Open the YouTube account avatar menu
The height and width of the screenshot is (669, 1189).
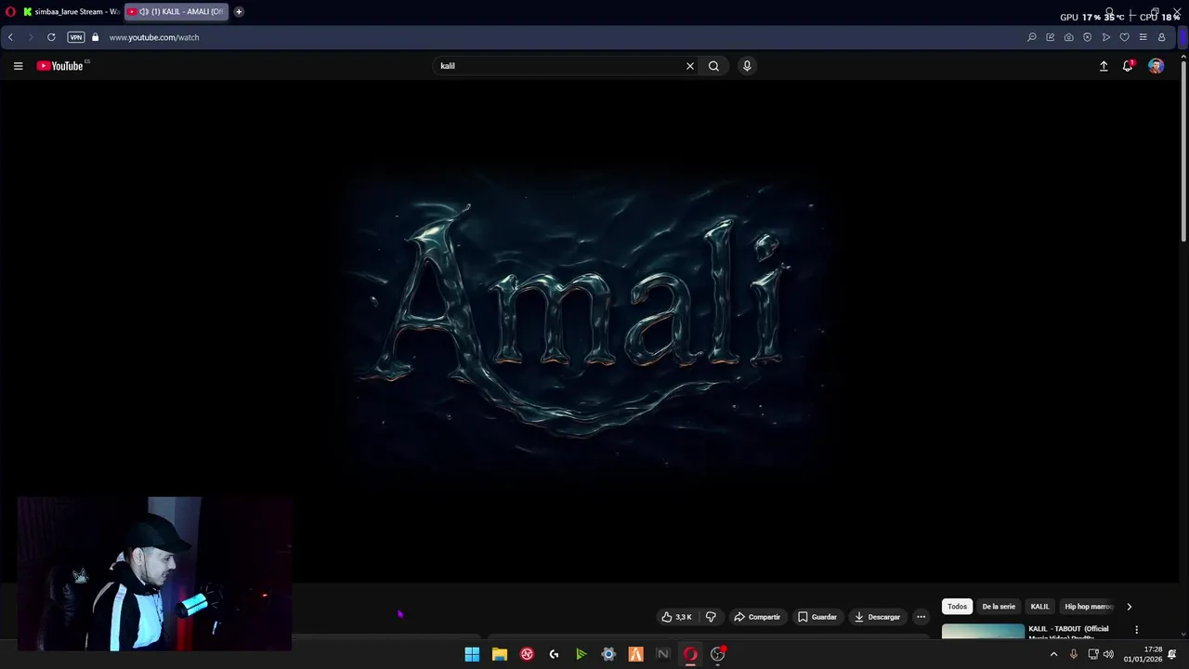(x=1156, y=66)
